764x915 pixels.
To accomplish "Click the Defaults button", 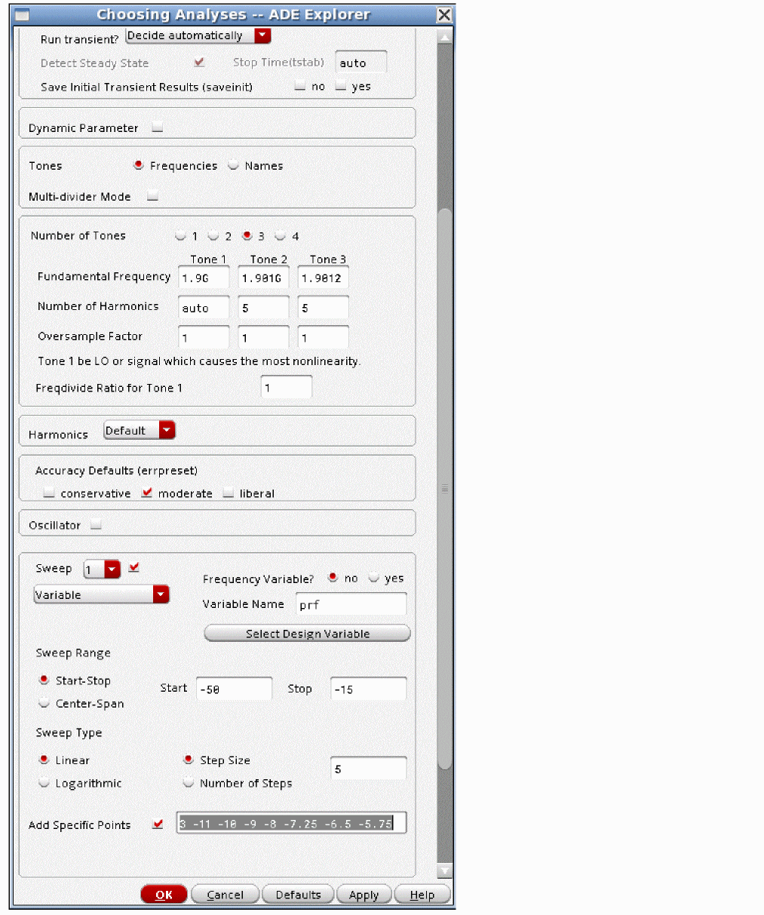I will tap(298, 895).
